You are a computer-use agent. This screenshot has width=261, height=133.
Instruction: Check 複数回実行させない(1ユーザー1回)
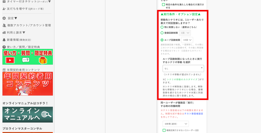tap(164, 130)
